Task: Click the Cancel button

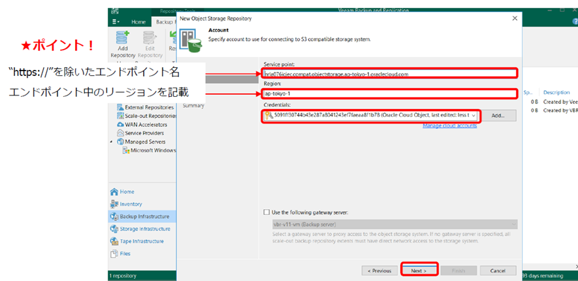Action: 498,271
